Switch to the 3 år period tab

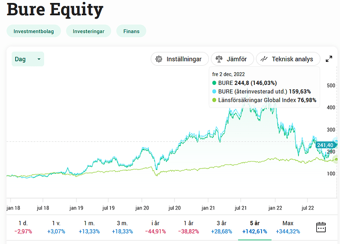click(x=221, y=227)
